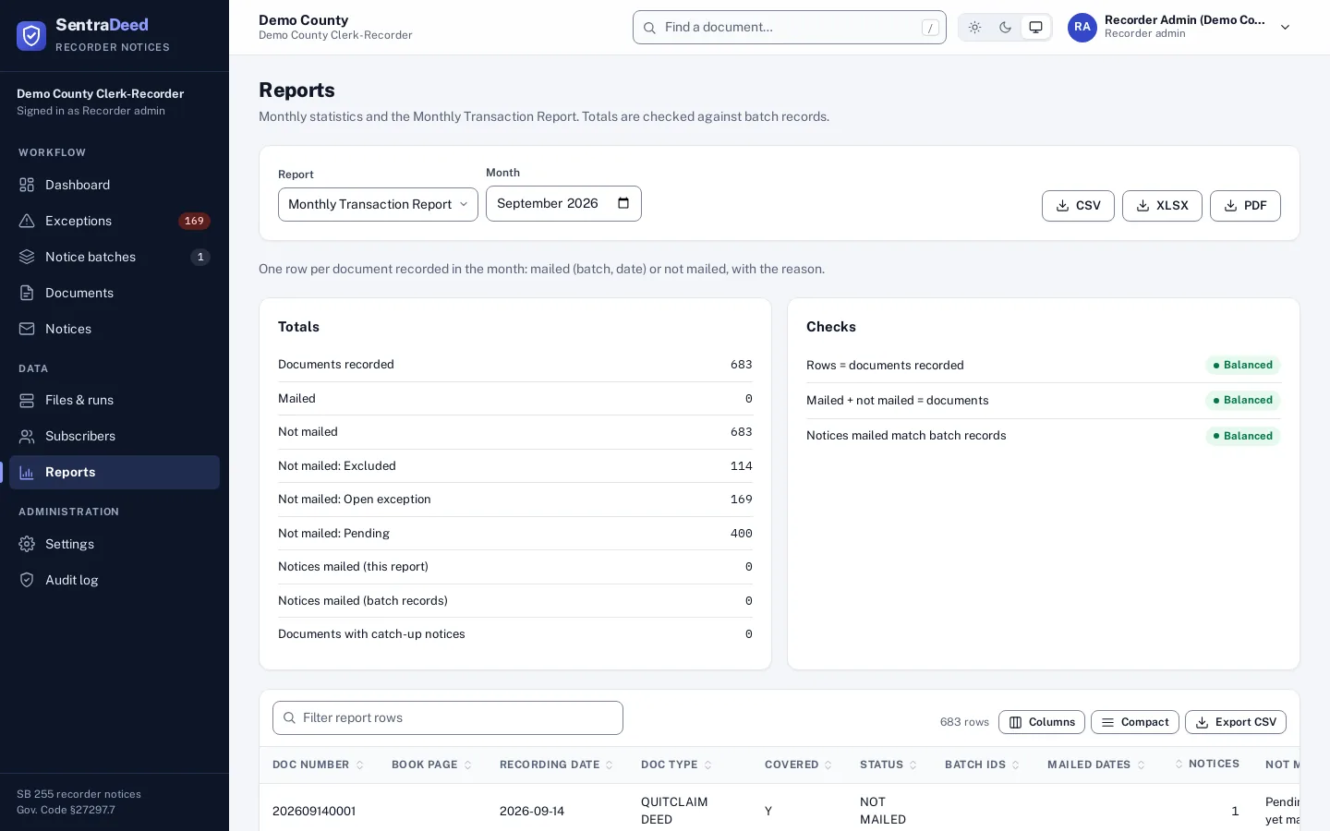Sort by Notices column
This screenshot has height=831, width=1330.
point(1206,764)
